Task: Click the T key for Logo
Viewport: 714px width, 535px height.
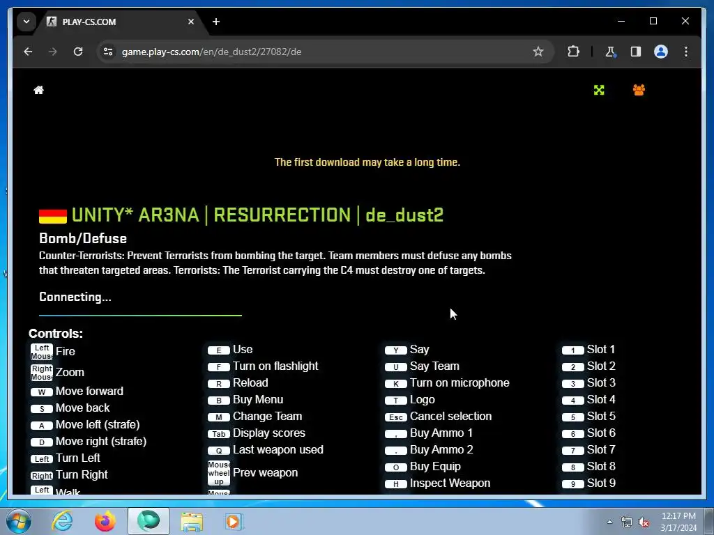Action: pos(396,401)
